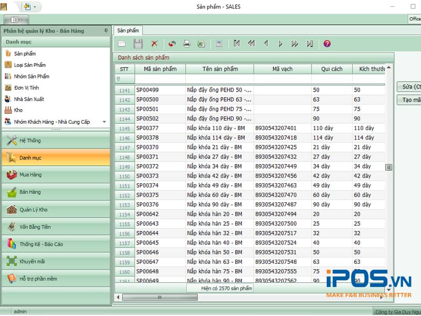Screen dimensions: 421x316
Task: Jump to the first record
Action: pyautogui.click(x=237, y=44)
